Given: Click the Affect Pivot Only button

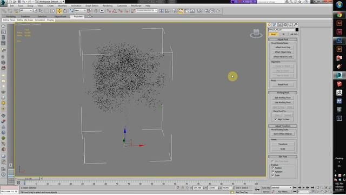Looking at the screenshot, I should [x=283, y=47].
